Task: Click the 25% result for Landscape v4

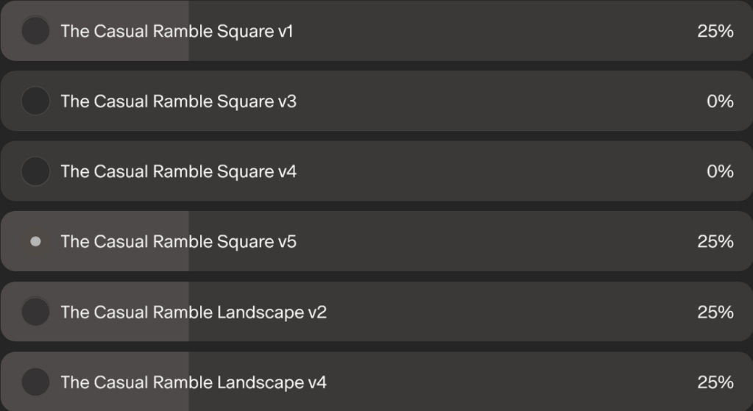Action: 715,382
